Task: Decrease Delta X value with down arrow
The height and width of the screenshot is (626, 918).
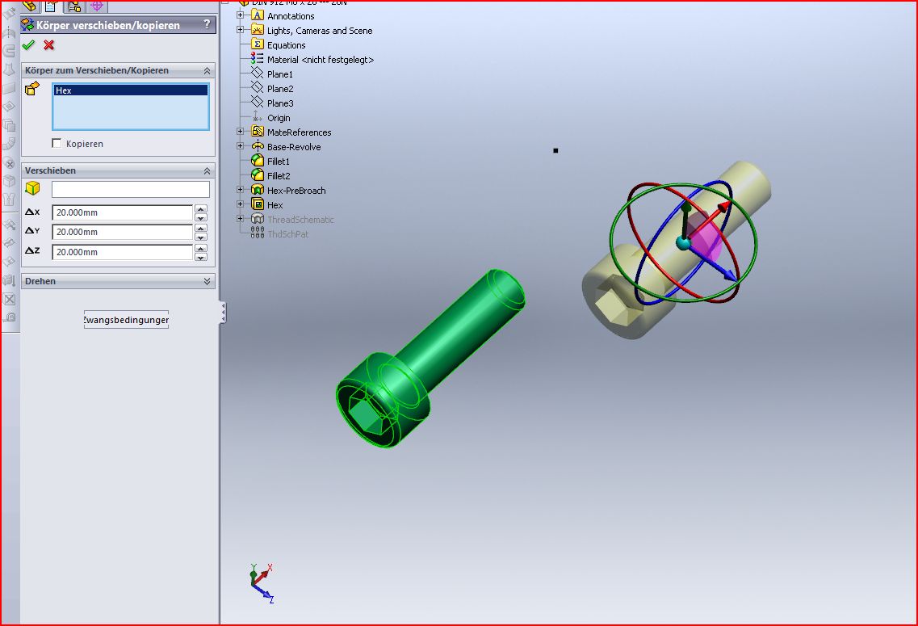Action: (201, 217)
